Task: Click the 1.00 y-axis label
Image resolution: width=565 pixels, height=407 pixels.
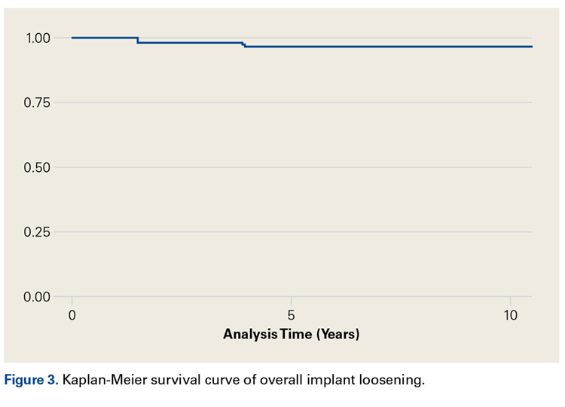Action: [x=36, y=38]
